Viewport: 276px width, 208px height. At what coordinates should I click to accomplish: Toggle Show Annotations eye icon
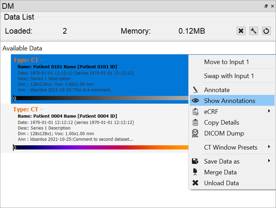tap(195, 101)
